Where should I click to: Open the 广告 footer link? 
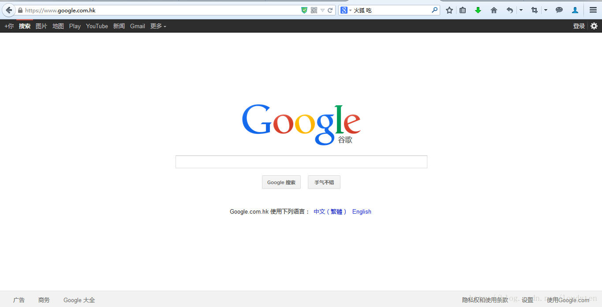pos(19,300)
